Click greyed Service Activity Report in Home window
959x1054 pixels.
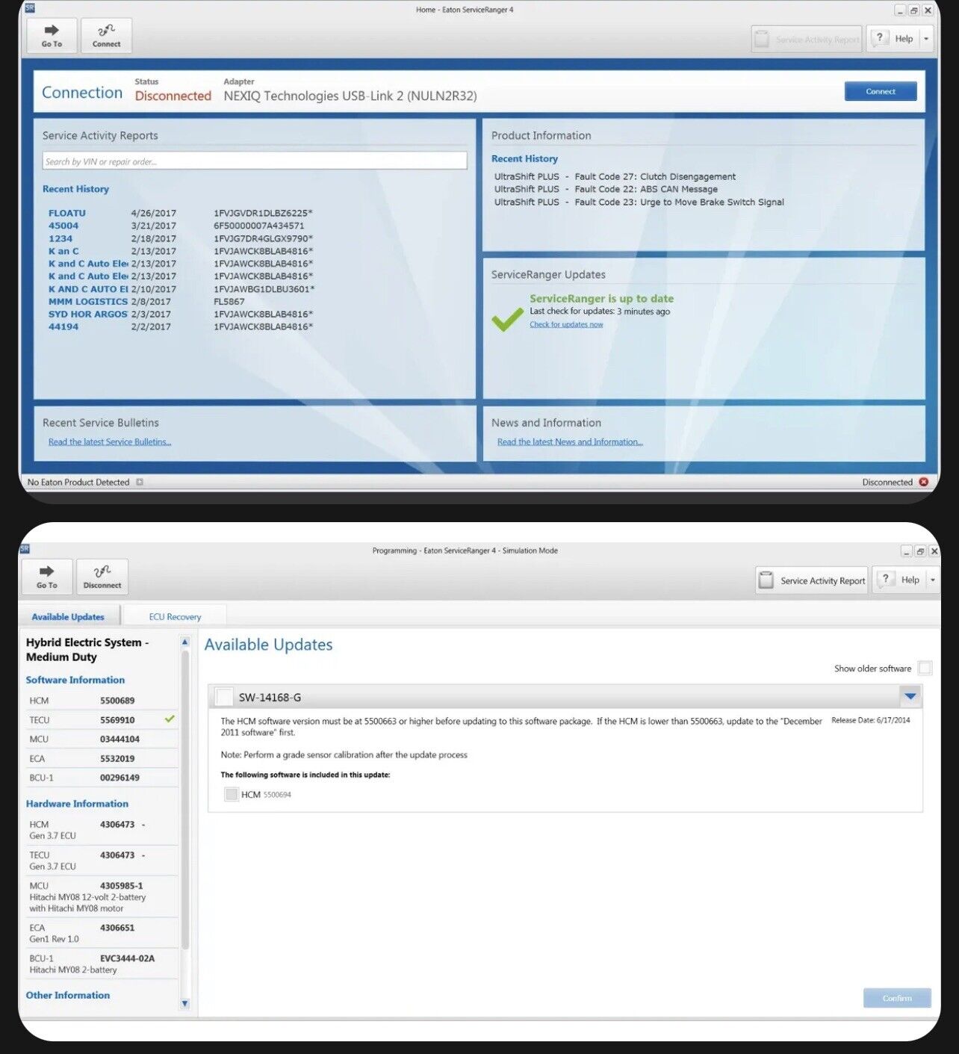point(807,39)
